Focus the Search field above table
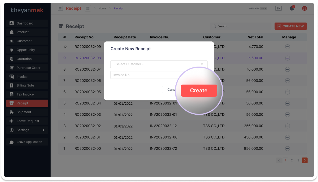318x182 pixels. click(240, 26)
